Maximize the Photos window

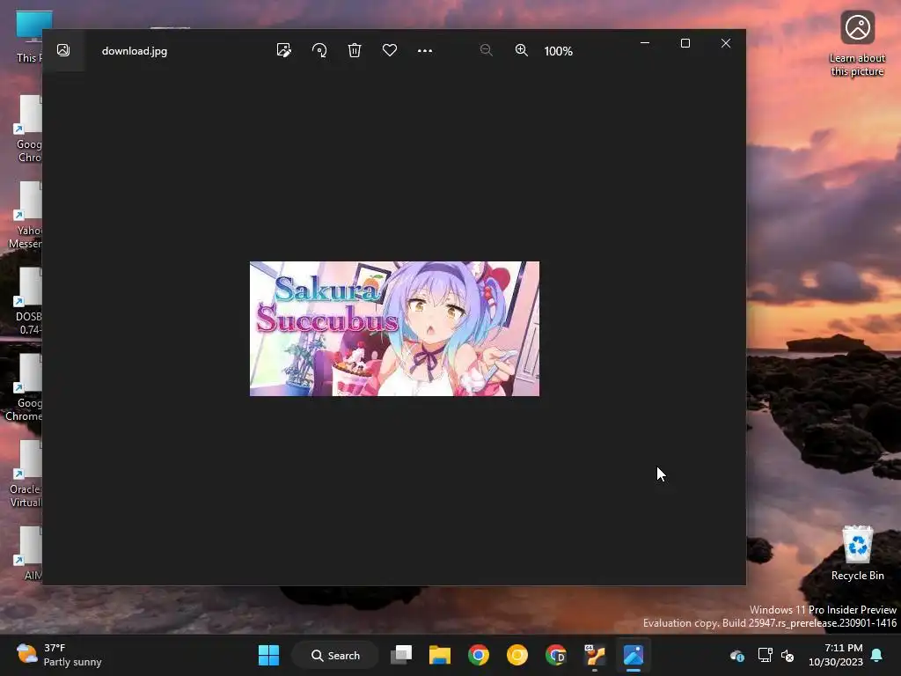point(685,43)
